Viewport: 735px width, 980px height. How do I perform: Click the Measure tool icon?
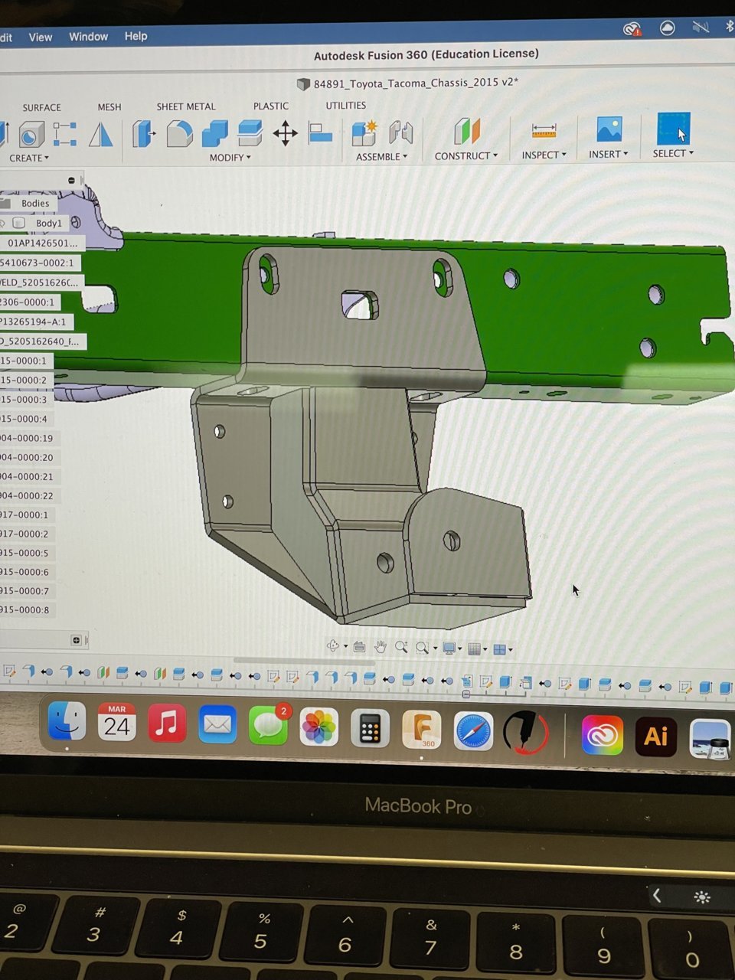tap(544, 131)
